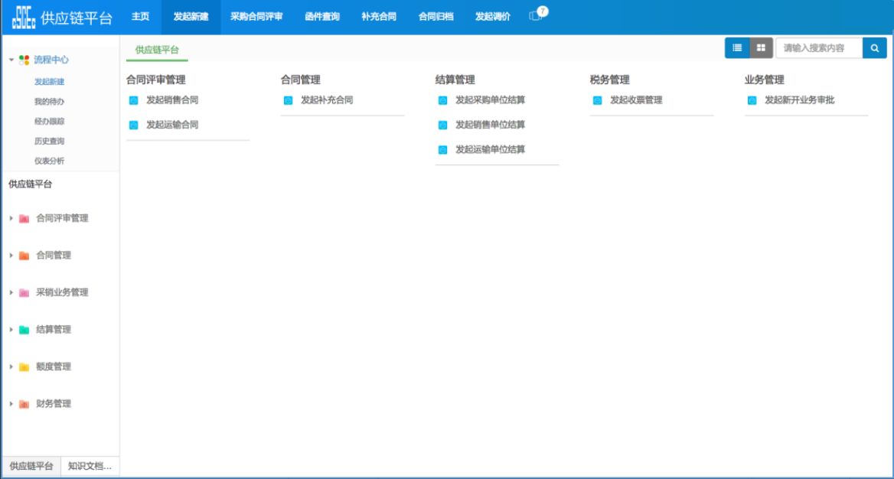Screen dimensions: 894x479
Task: Click the icon beside 发起收票管理
Action: pos(598,100)
